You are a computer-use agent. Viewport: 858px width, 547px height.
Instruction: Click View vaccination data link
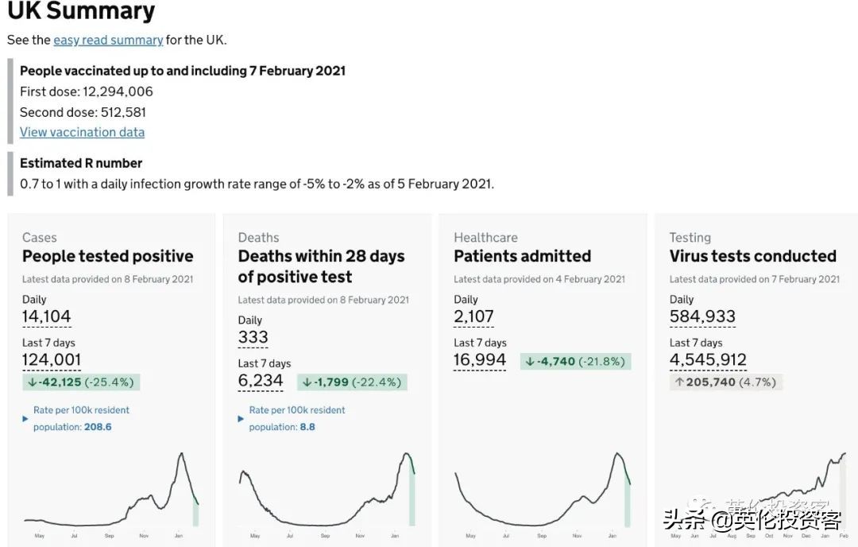[82, 132]
